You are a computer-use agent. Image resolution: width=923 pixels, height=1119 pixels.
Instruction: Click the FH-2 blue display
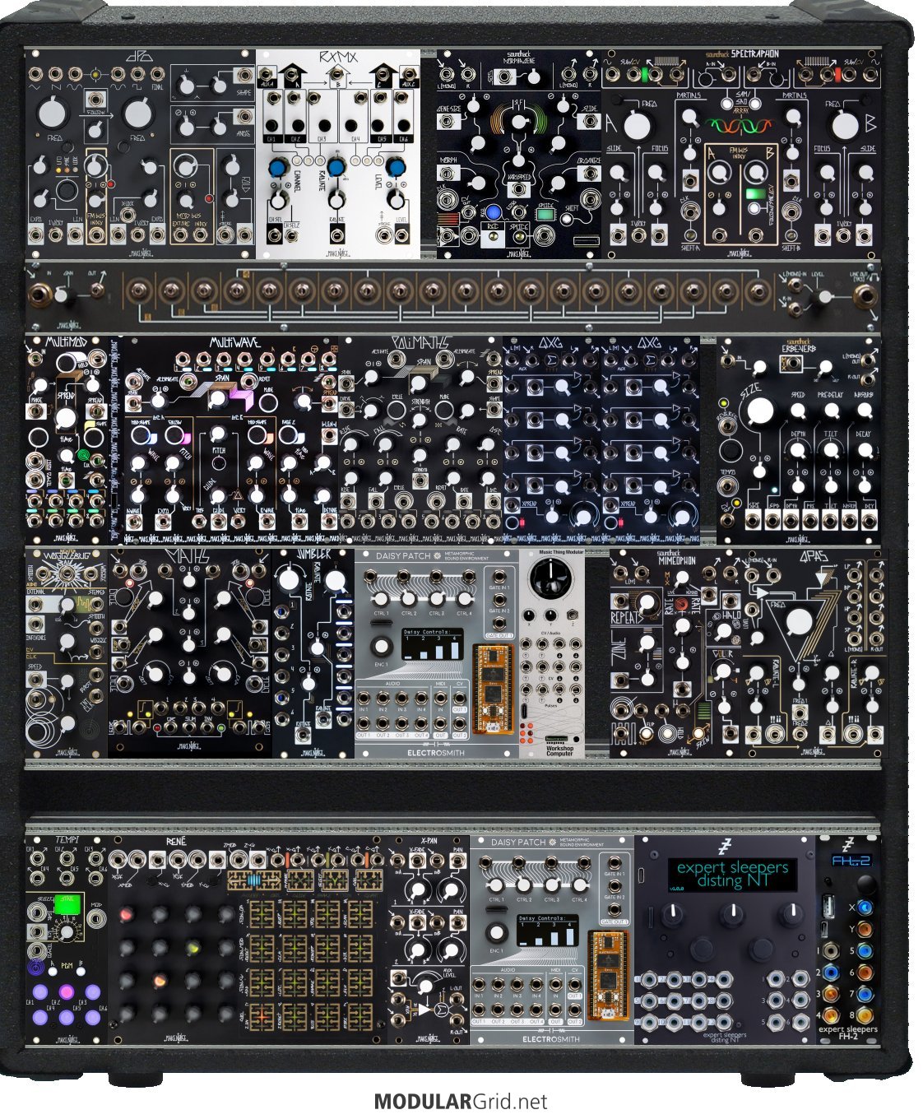pyautogui.click(x=851, y=861)
